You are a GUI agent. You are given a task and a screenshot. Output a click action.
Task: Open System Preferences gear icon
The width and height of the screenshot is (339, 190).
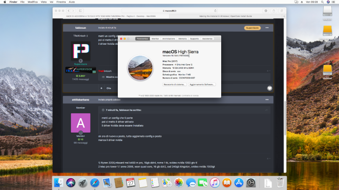tap(251, 183)
